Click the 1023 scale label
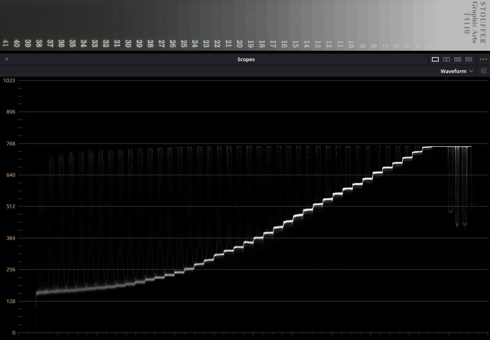The height and width of the screenshot is (340, 490). 9,80
